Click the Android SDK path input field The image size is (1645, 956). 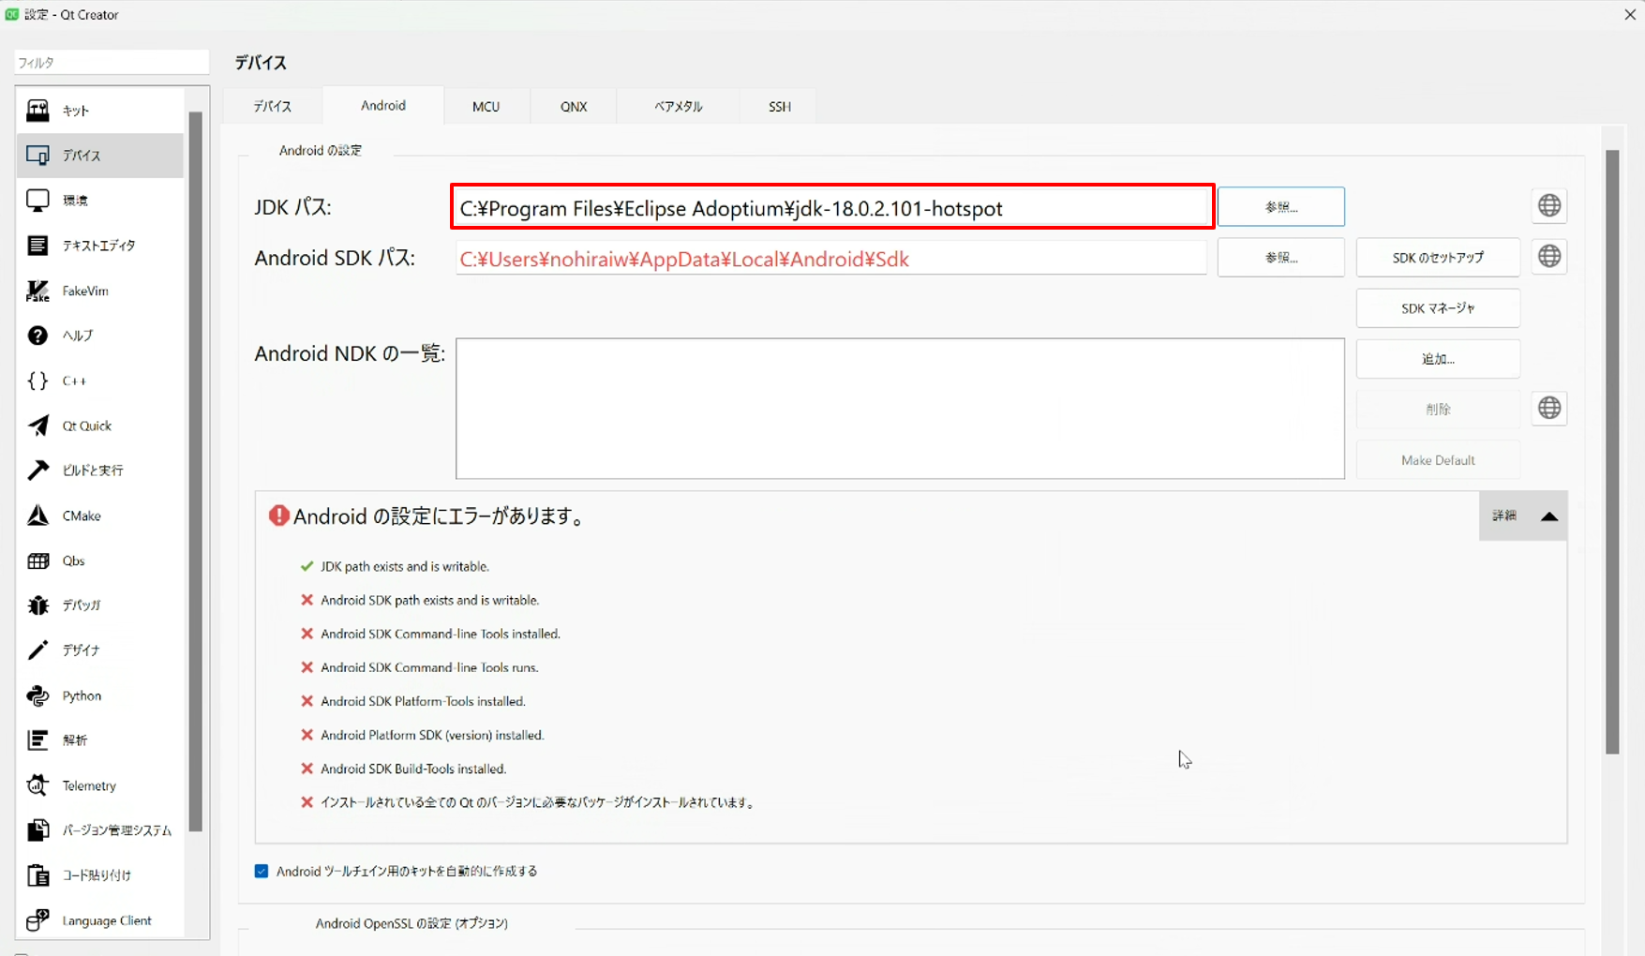click(830, 259)
